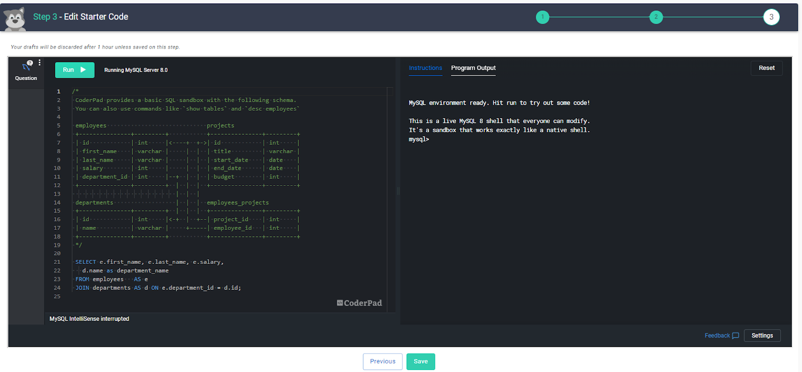The image size is (802, 372).
Task: Save the starter code with Save button
Action: (421, 361)
